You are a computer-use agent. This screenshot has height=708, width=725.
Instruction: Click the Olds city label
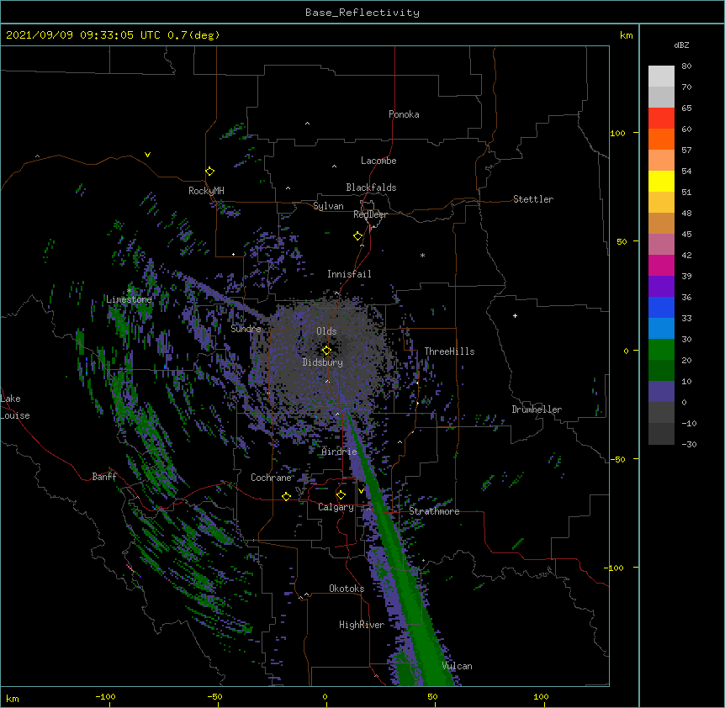click(x=326, y=331)
